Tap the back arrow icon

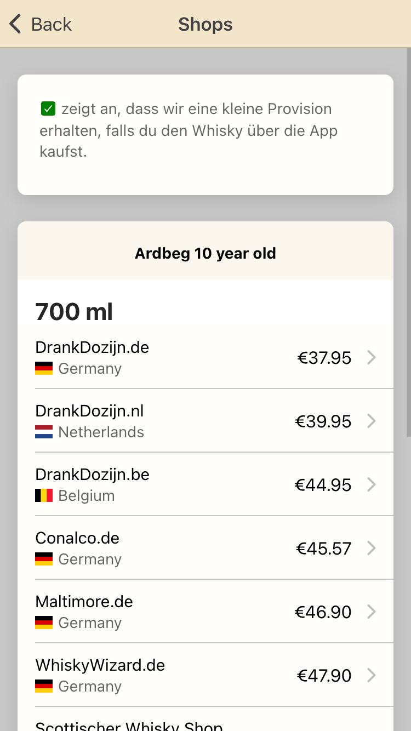(15, 24)
